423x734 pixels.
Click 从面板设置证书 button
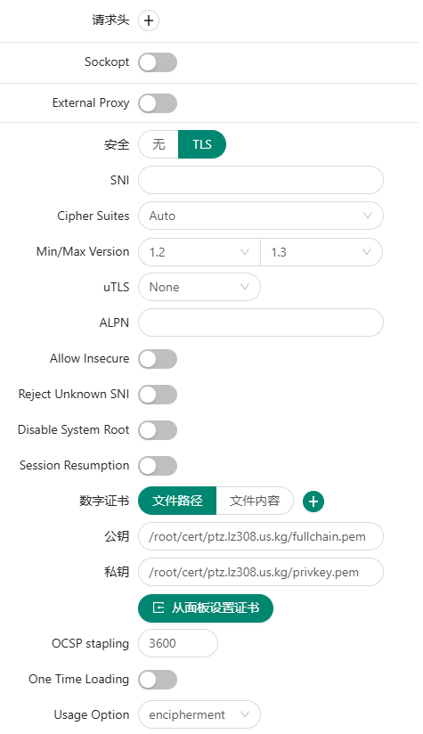(206, 608)
